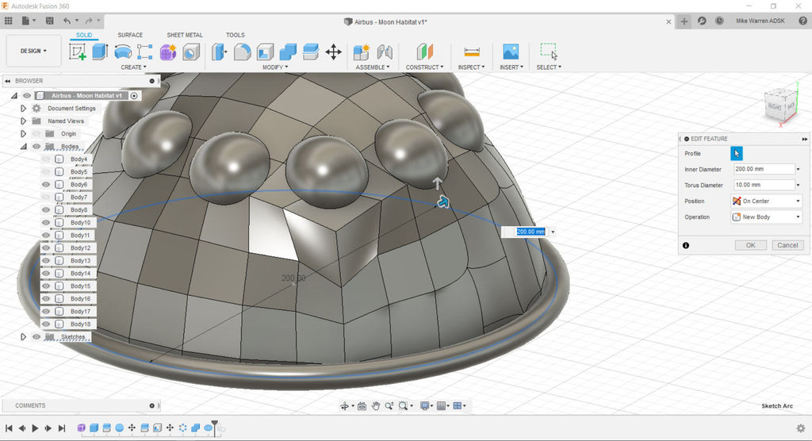Open the ASSEMBLE menu
The height and width of the screenshot is (441, 812).
pyautogui.click(x=373, y=67)
